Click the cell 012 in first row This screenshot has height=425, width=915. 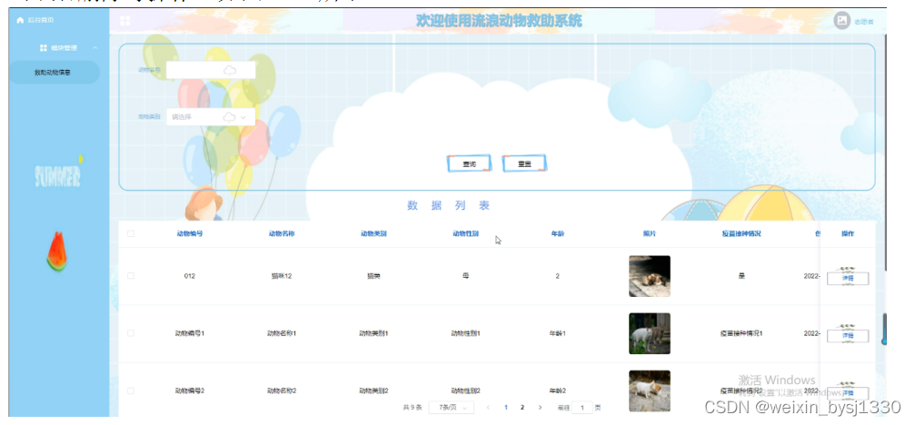tap(190, 276)
